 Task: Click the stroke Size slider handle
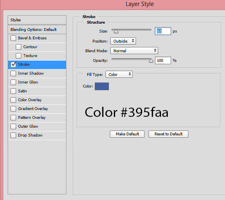click(x=116, y=31)
